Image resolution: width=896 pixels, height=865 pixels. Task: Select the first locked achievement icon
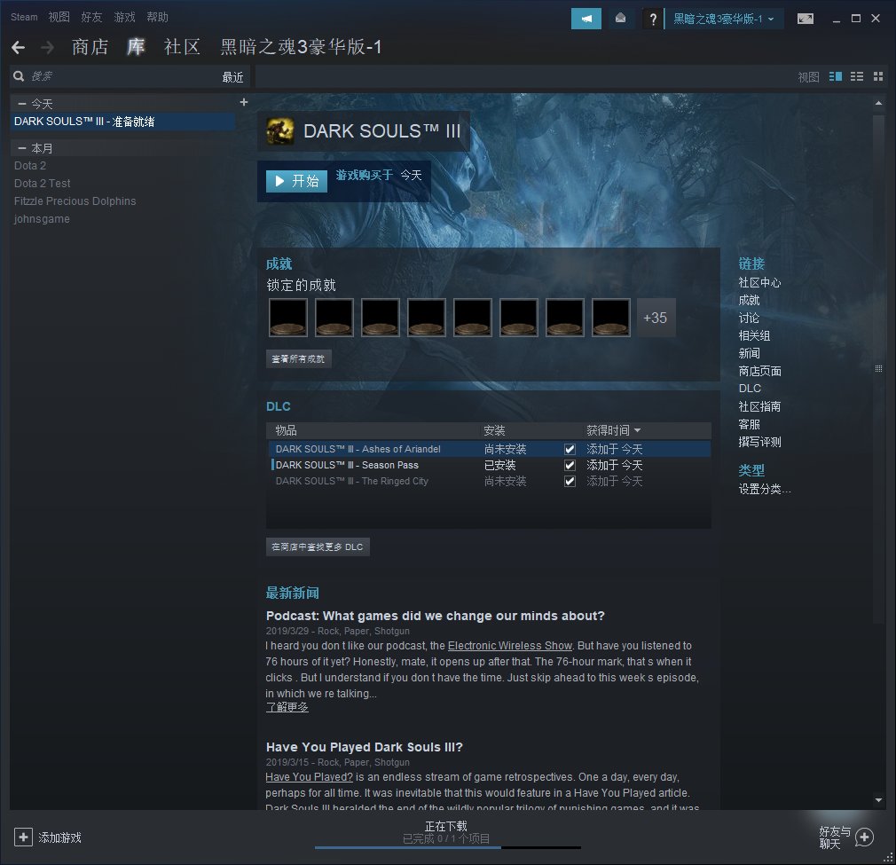click(288, 318)
